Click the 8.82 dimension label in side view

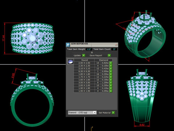click(x=142, y=125)
